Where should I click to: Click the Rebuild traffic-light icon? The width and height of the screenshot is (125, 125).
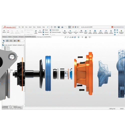73,27
